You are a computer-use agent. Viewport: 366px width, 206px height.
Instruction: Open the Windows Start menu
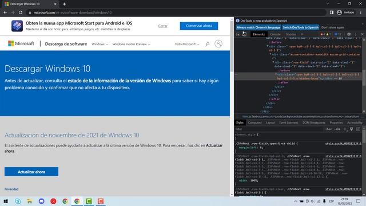6,201
